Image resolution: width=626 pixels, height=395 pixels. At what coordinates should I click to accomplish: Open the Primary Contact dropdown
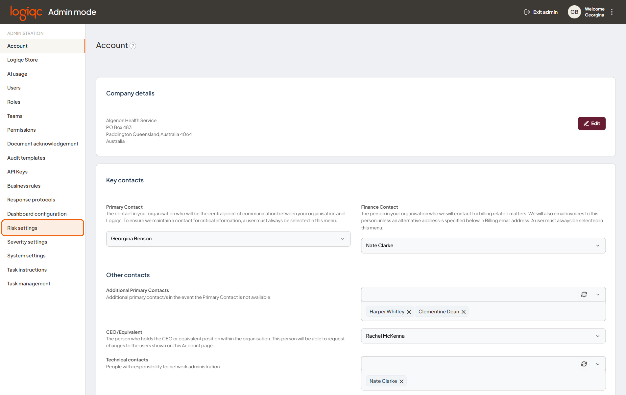tap(228, 239)
